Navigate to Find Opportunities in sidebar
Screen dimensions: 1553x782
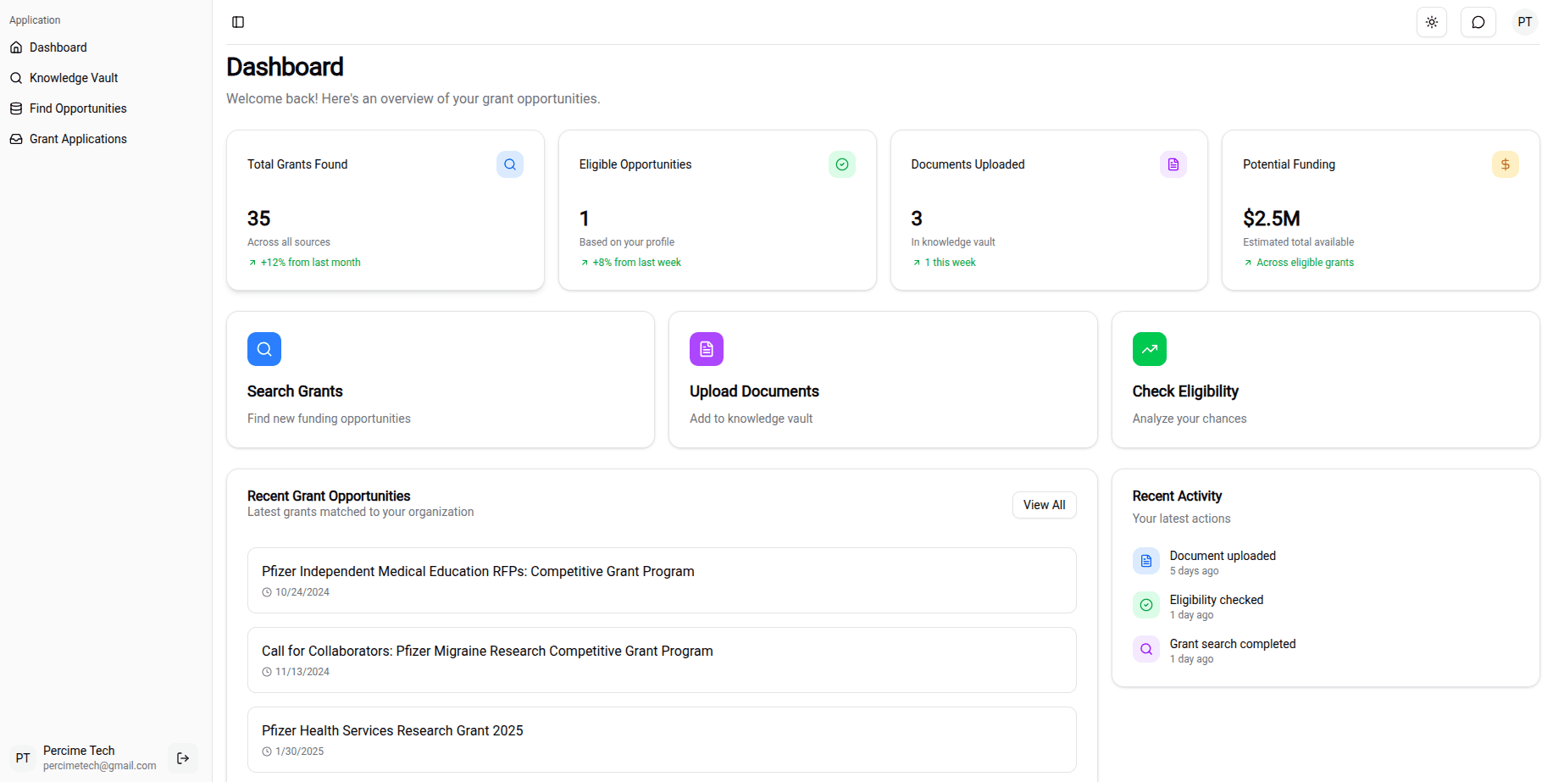(77, 108)
